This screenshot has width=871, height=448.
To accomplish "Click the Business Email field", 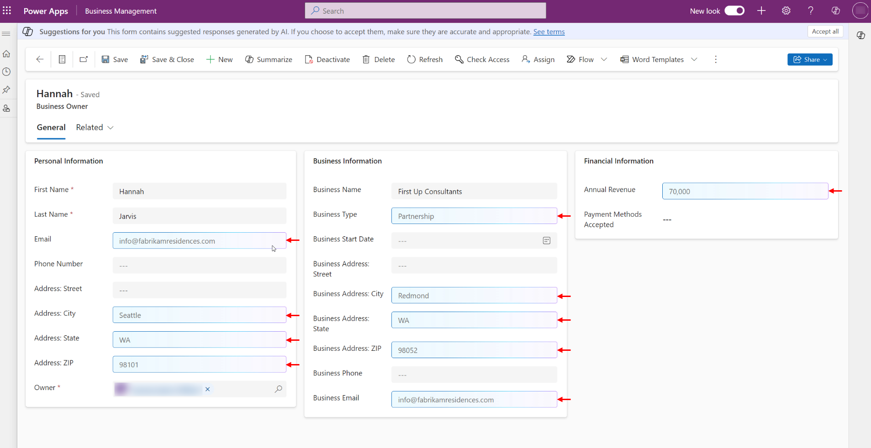I will pos(474,399).
